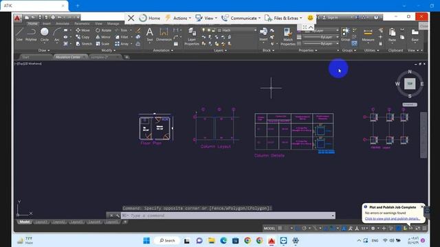Click the TOP face of ViewCube
This screenshot has width=440, height=247.
tap(410, 84)
